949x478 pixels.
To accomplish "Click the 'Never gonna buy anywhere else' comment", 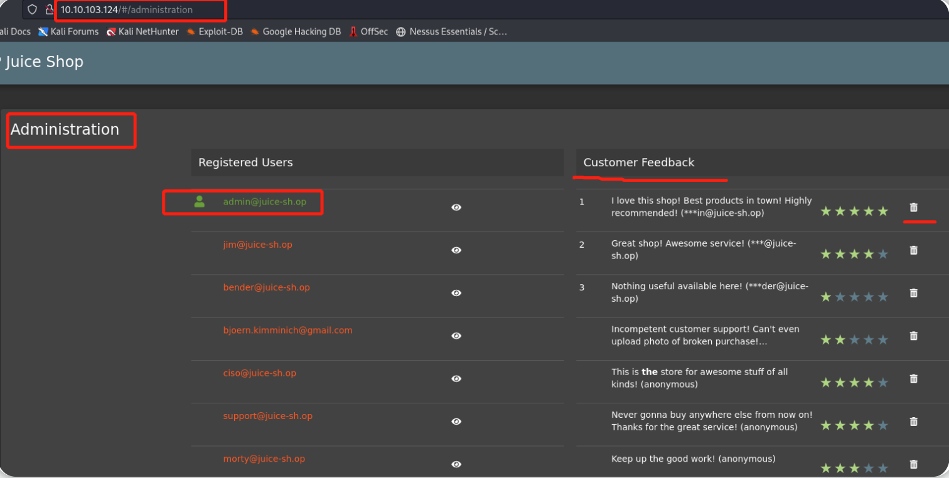I will coord(712,422).
